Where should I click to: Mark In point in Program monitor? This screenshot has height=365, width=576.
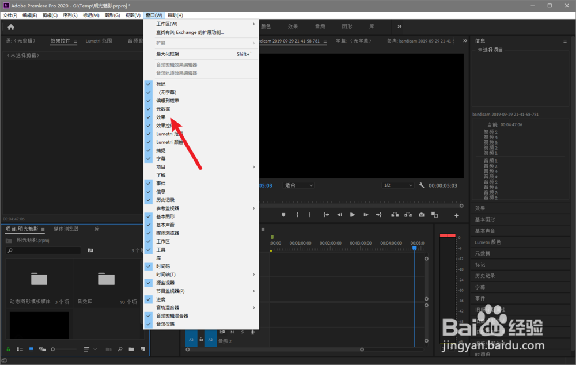[x=297, y=215]
